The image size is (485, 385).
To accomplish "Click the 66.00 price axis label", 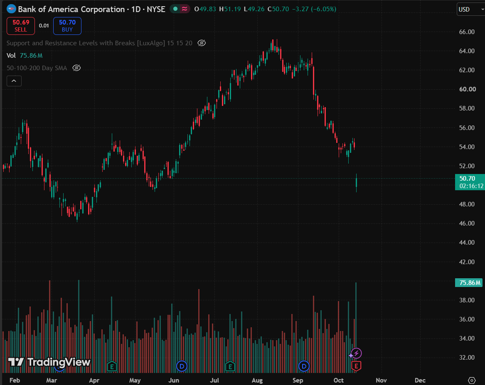I will (467, 32).
